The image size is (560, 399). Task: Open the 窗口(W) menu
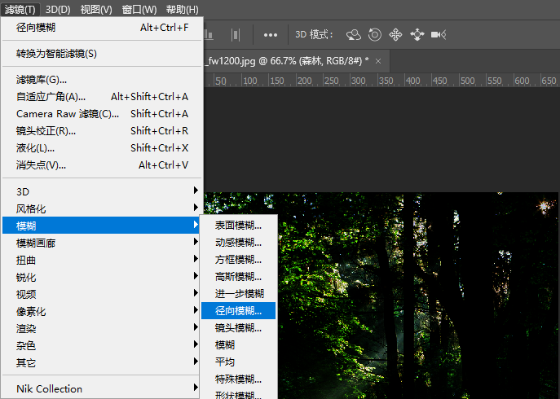139,9
